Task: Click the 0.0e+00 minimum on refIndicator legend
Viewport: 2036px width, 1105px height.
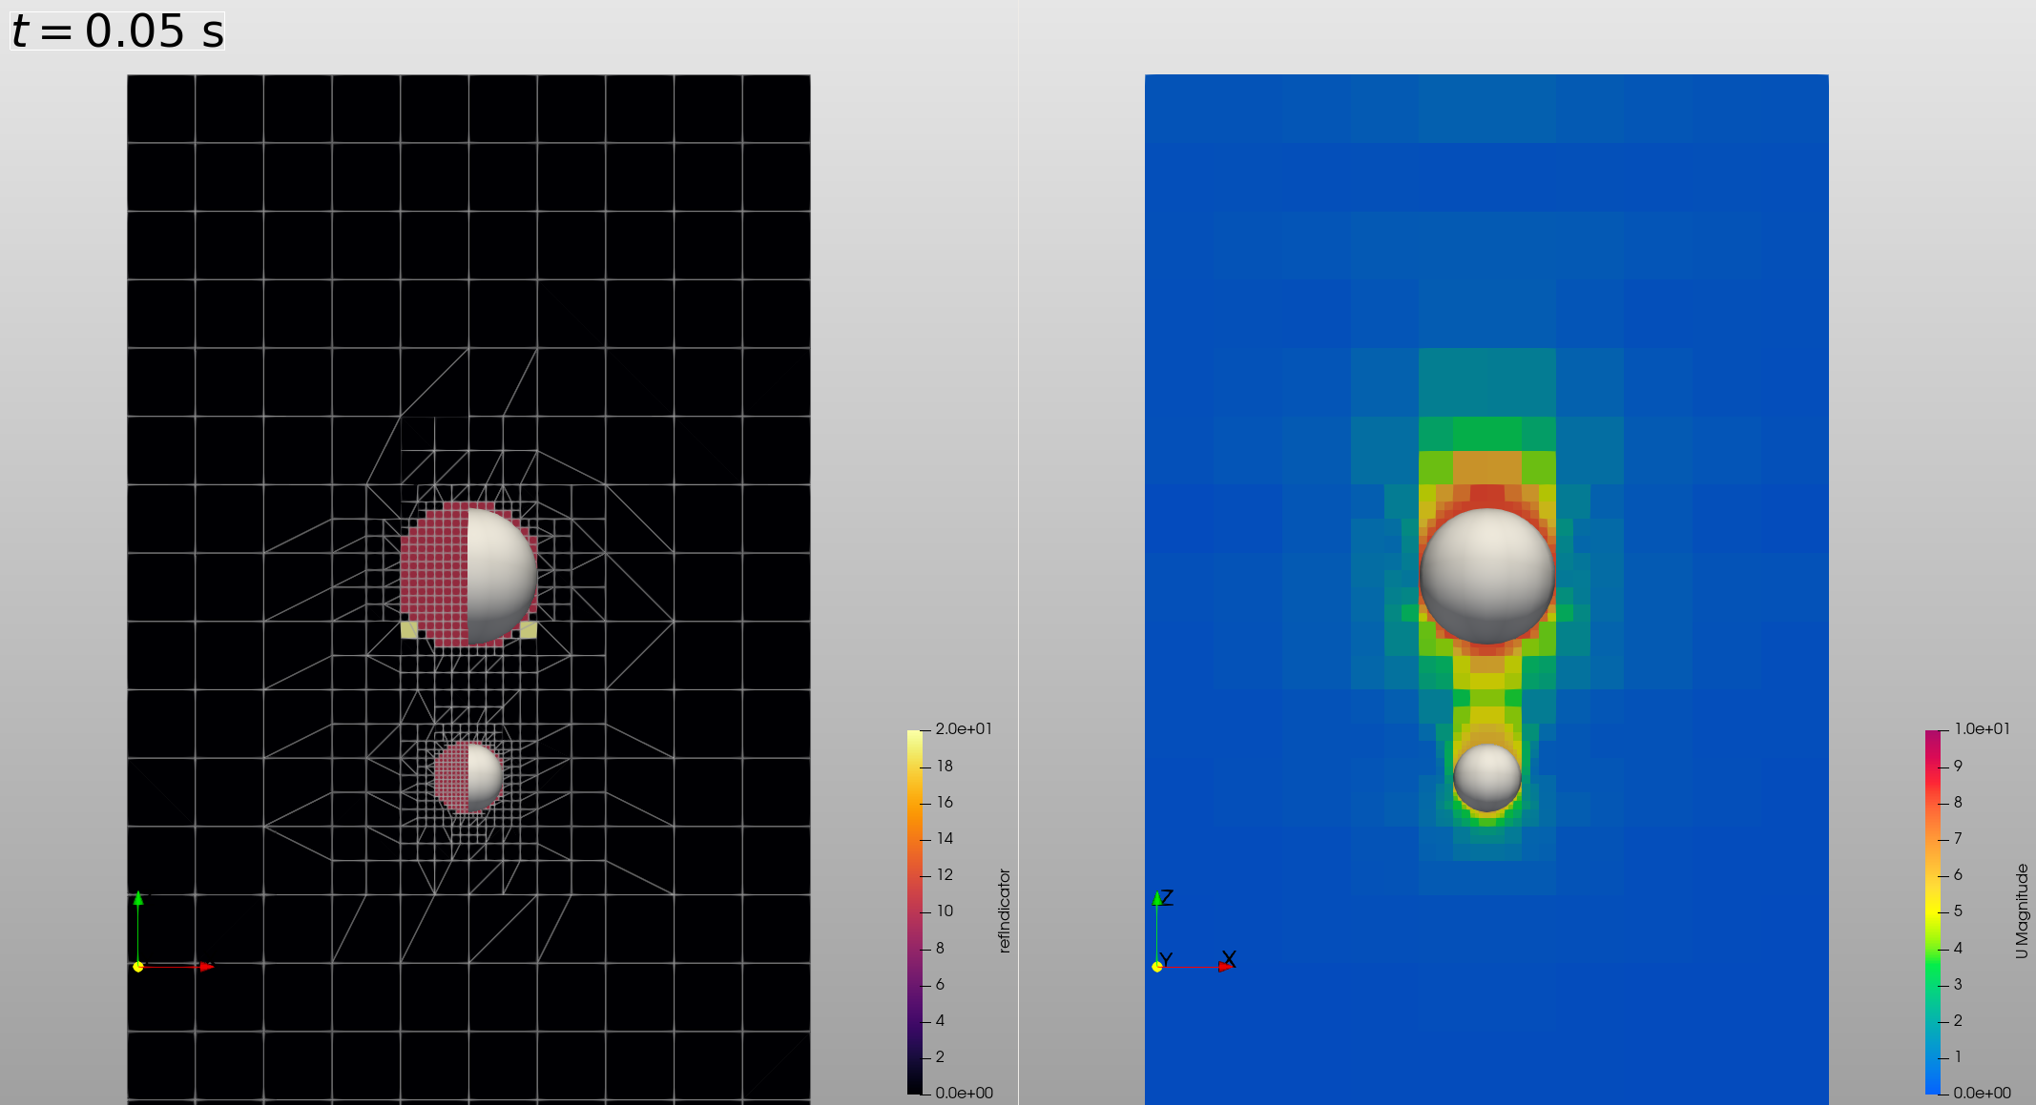Action: [964, 1093]
